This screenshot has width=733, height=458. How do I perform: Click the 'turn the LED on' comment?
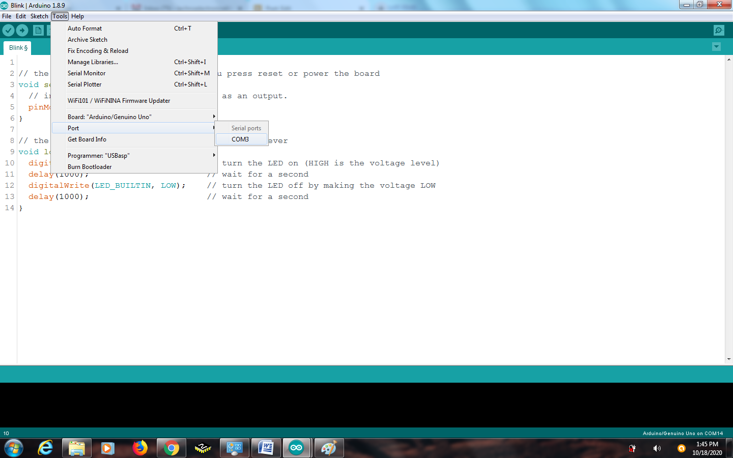click(330, 163)
